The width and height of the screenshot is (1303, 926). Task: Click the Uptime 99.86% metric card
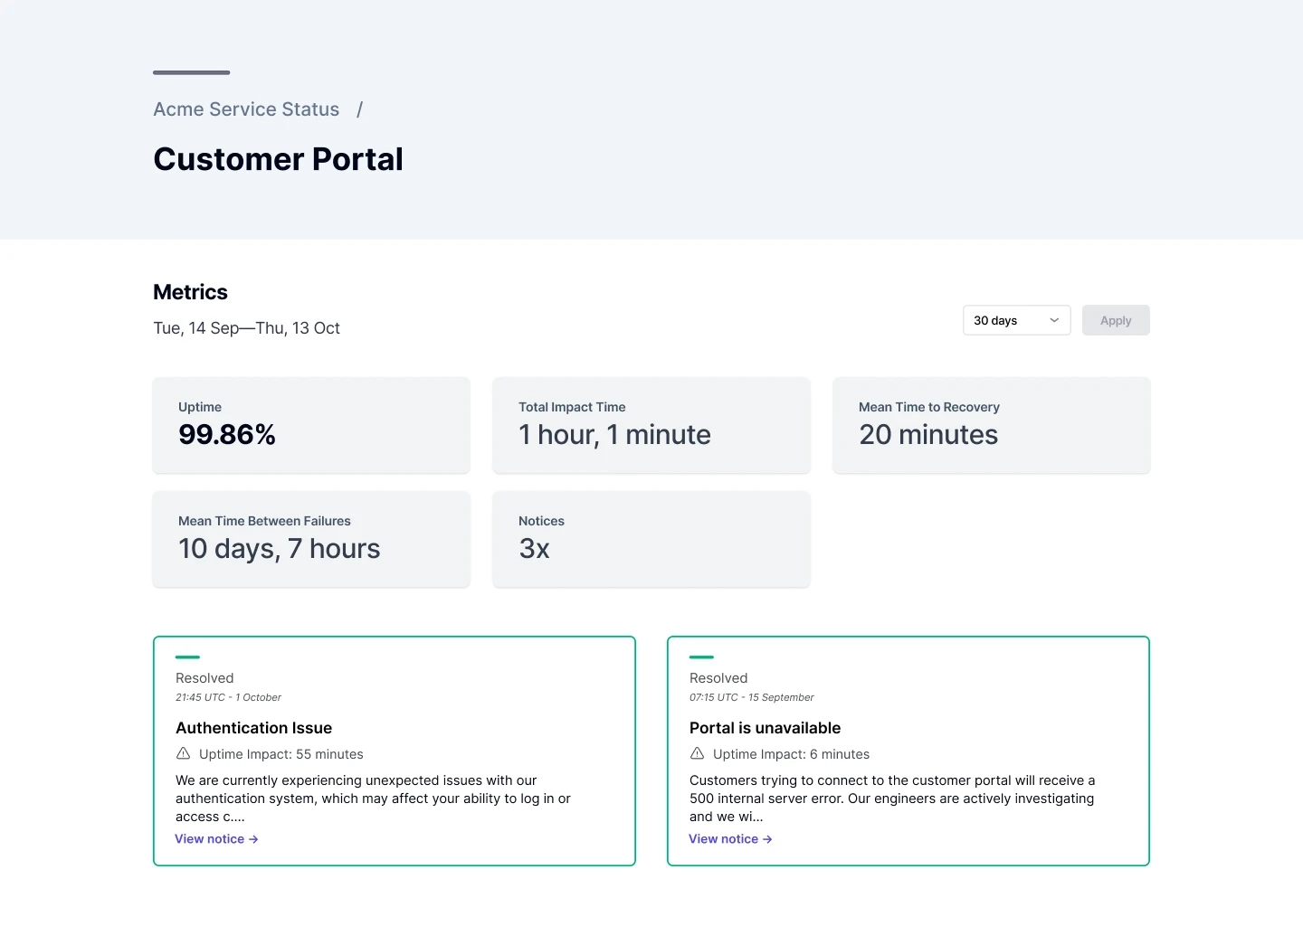(311, 425)
